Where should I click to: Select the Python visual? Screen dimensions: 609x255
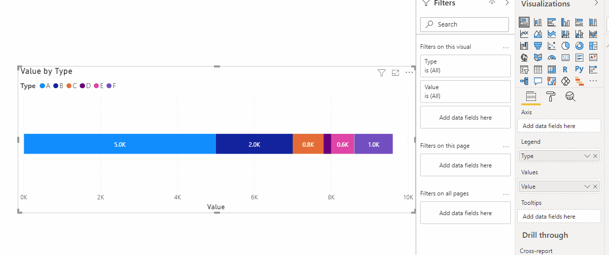[x=579, y=69]
